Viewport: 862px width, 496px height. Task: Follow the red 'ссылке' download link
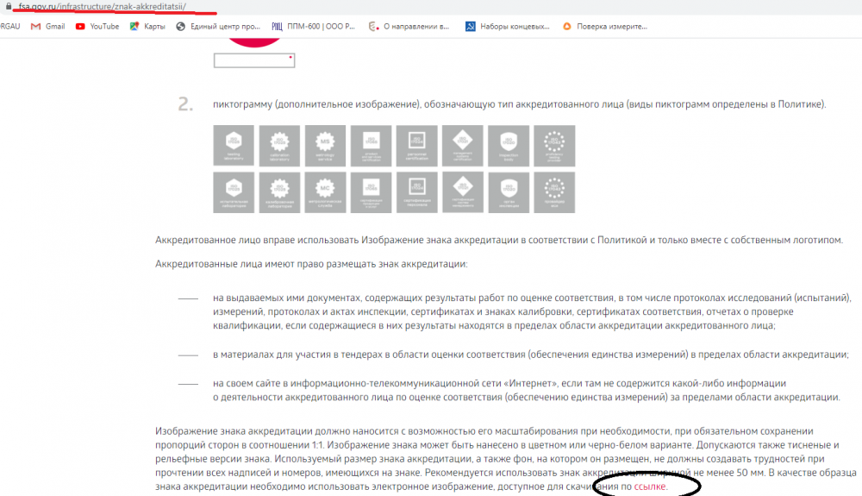[649, 487]
